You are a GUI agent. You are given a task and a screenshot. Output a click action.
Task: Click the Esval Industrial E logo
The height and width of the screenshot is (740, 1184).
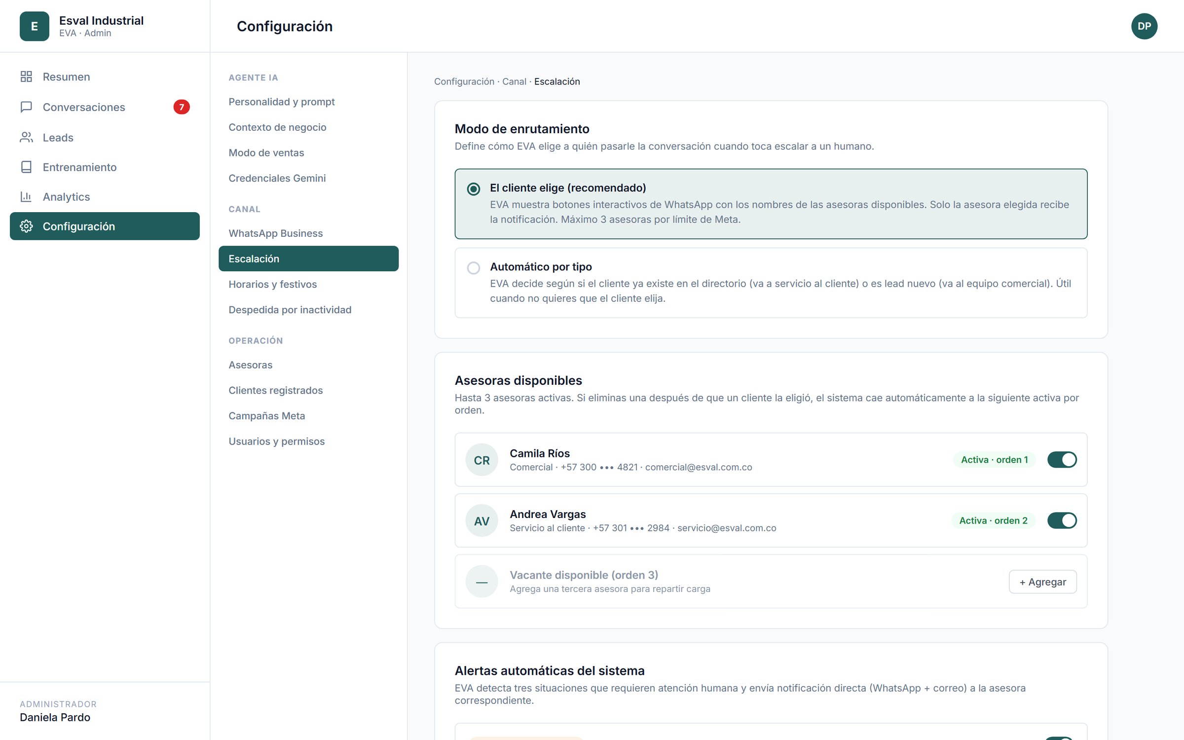click(x=34, y=26)
